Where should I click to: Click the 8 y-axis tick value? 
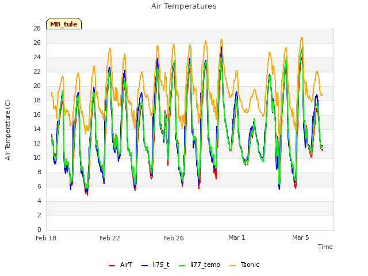pos(39,172)
